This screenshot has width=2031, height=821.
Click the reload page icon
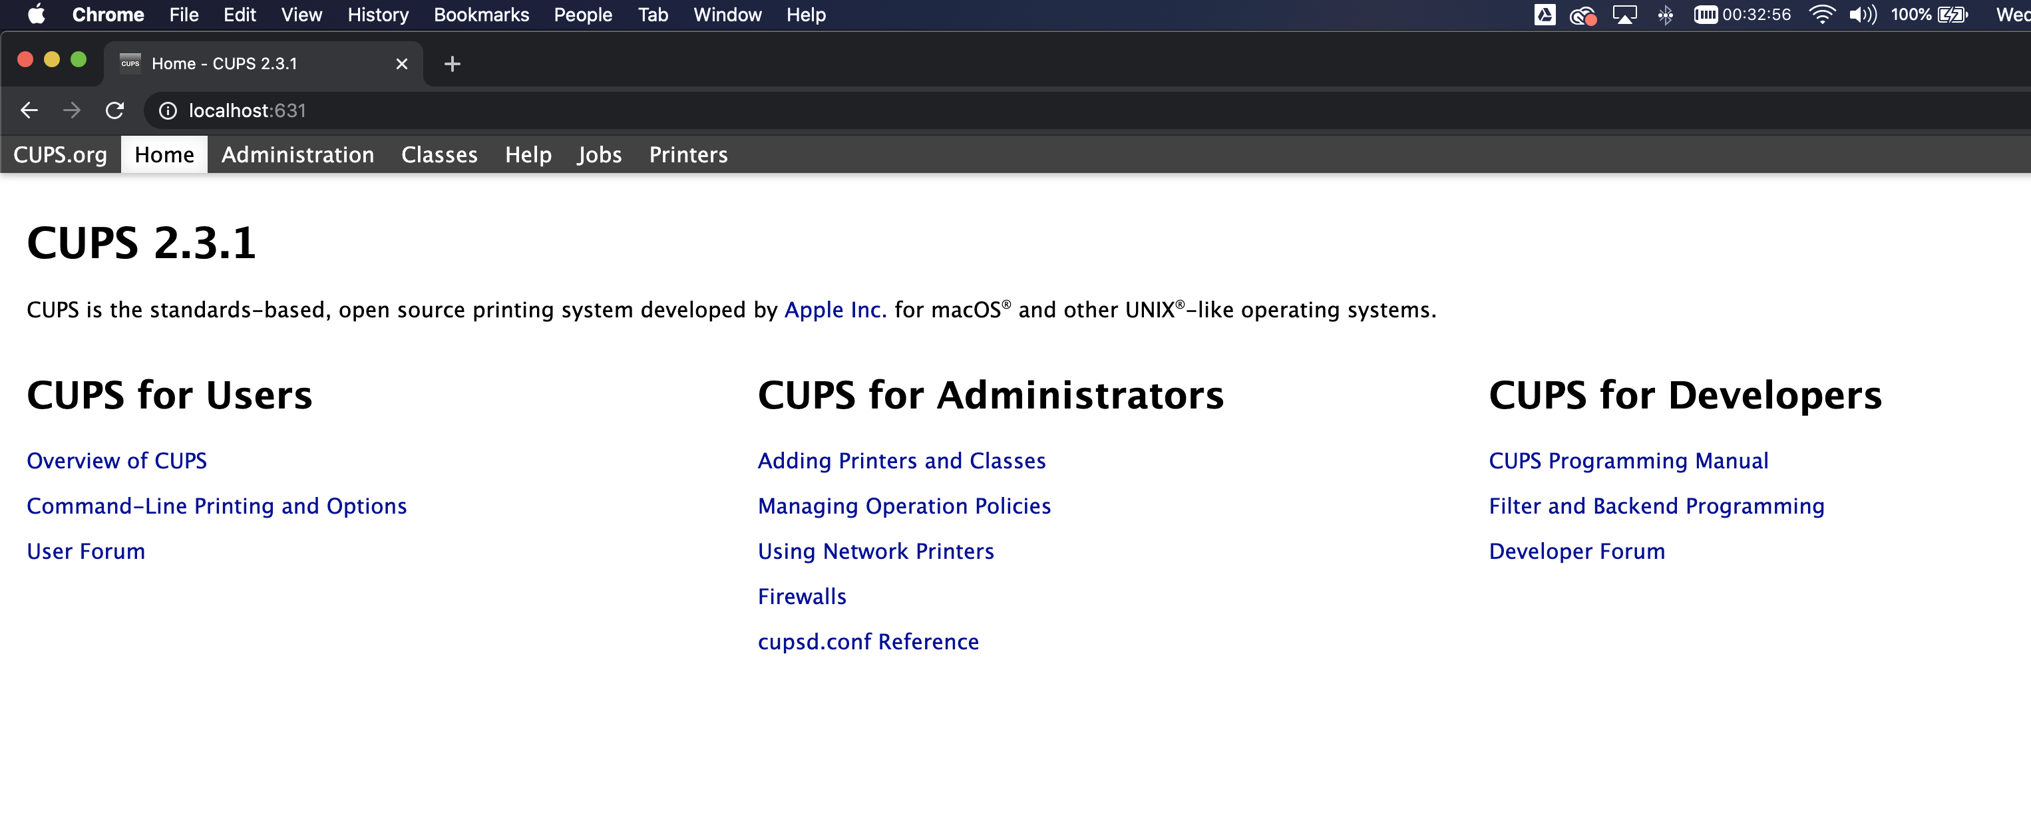click(114, 110)
